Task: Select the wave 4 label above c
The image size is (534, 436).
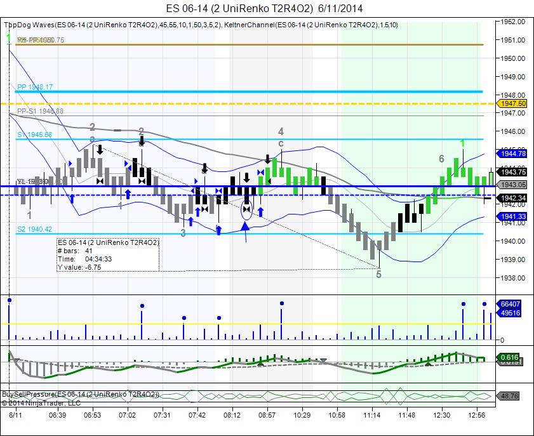Action: point(281,131)
